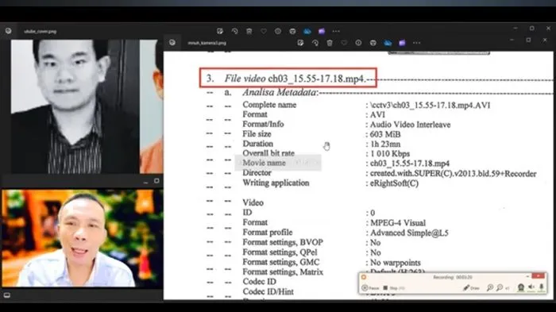Click the Video section label
The height and width of the screenshot is (312, 556).
point(253,202)
